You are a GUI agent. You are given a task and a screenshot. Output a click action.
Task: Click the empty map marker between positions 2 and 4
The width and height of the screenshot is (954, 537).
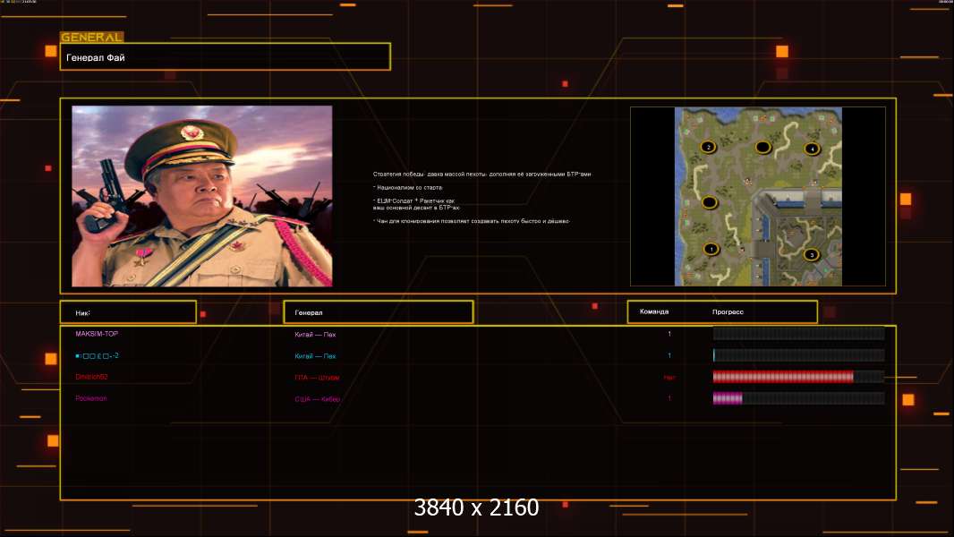[x=762, y=147]
